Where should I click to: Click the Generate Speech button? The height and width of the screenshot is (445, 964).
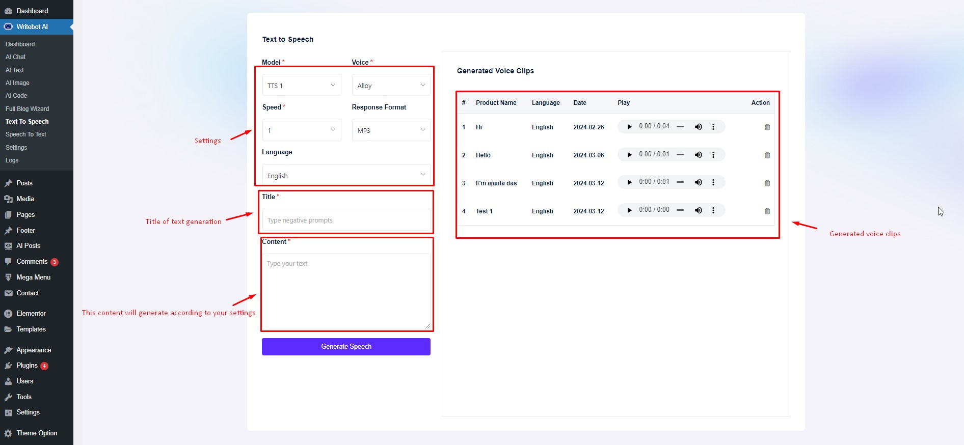pyautogui.click(x=346, y=347)
